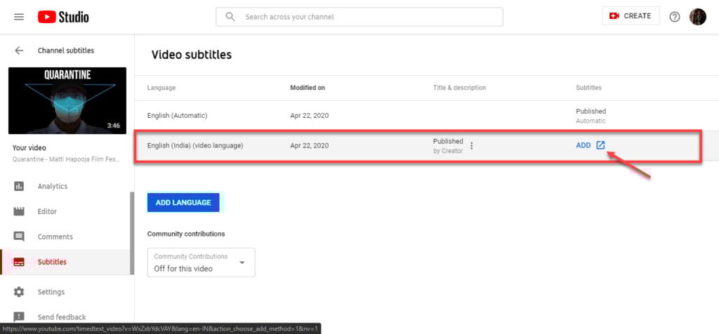The width and height of the screenshot is (719, 334).
Task: Click the Language column header
Action: click(161, 88)
